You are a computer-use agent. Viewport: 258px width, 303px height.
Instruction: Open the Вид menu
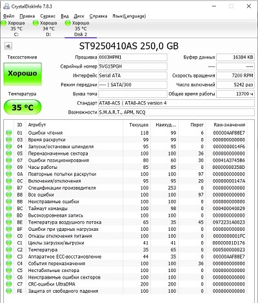coord(64,16)
